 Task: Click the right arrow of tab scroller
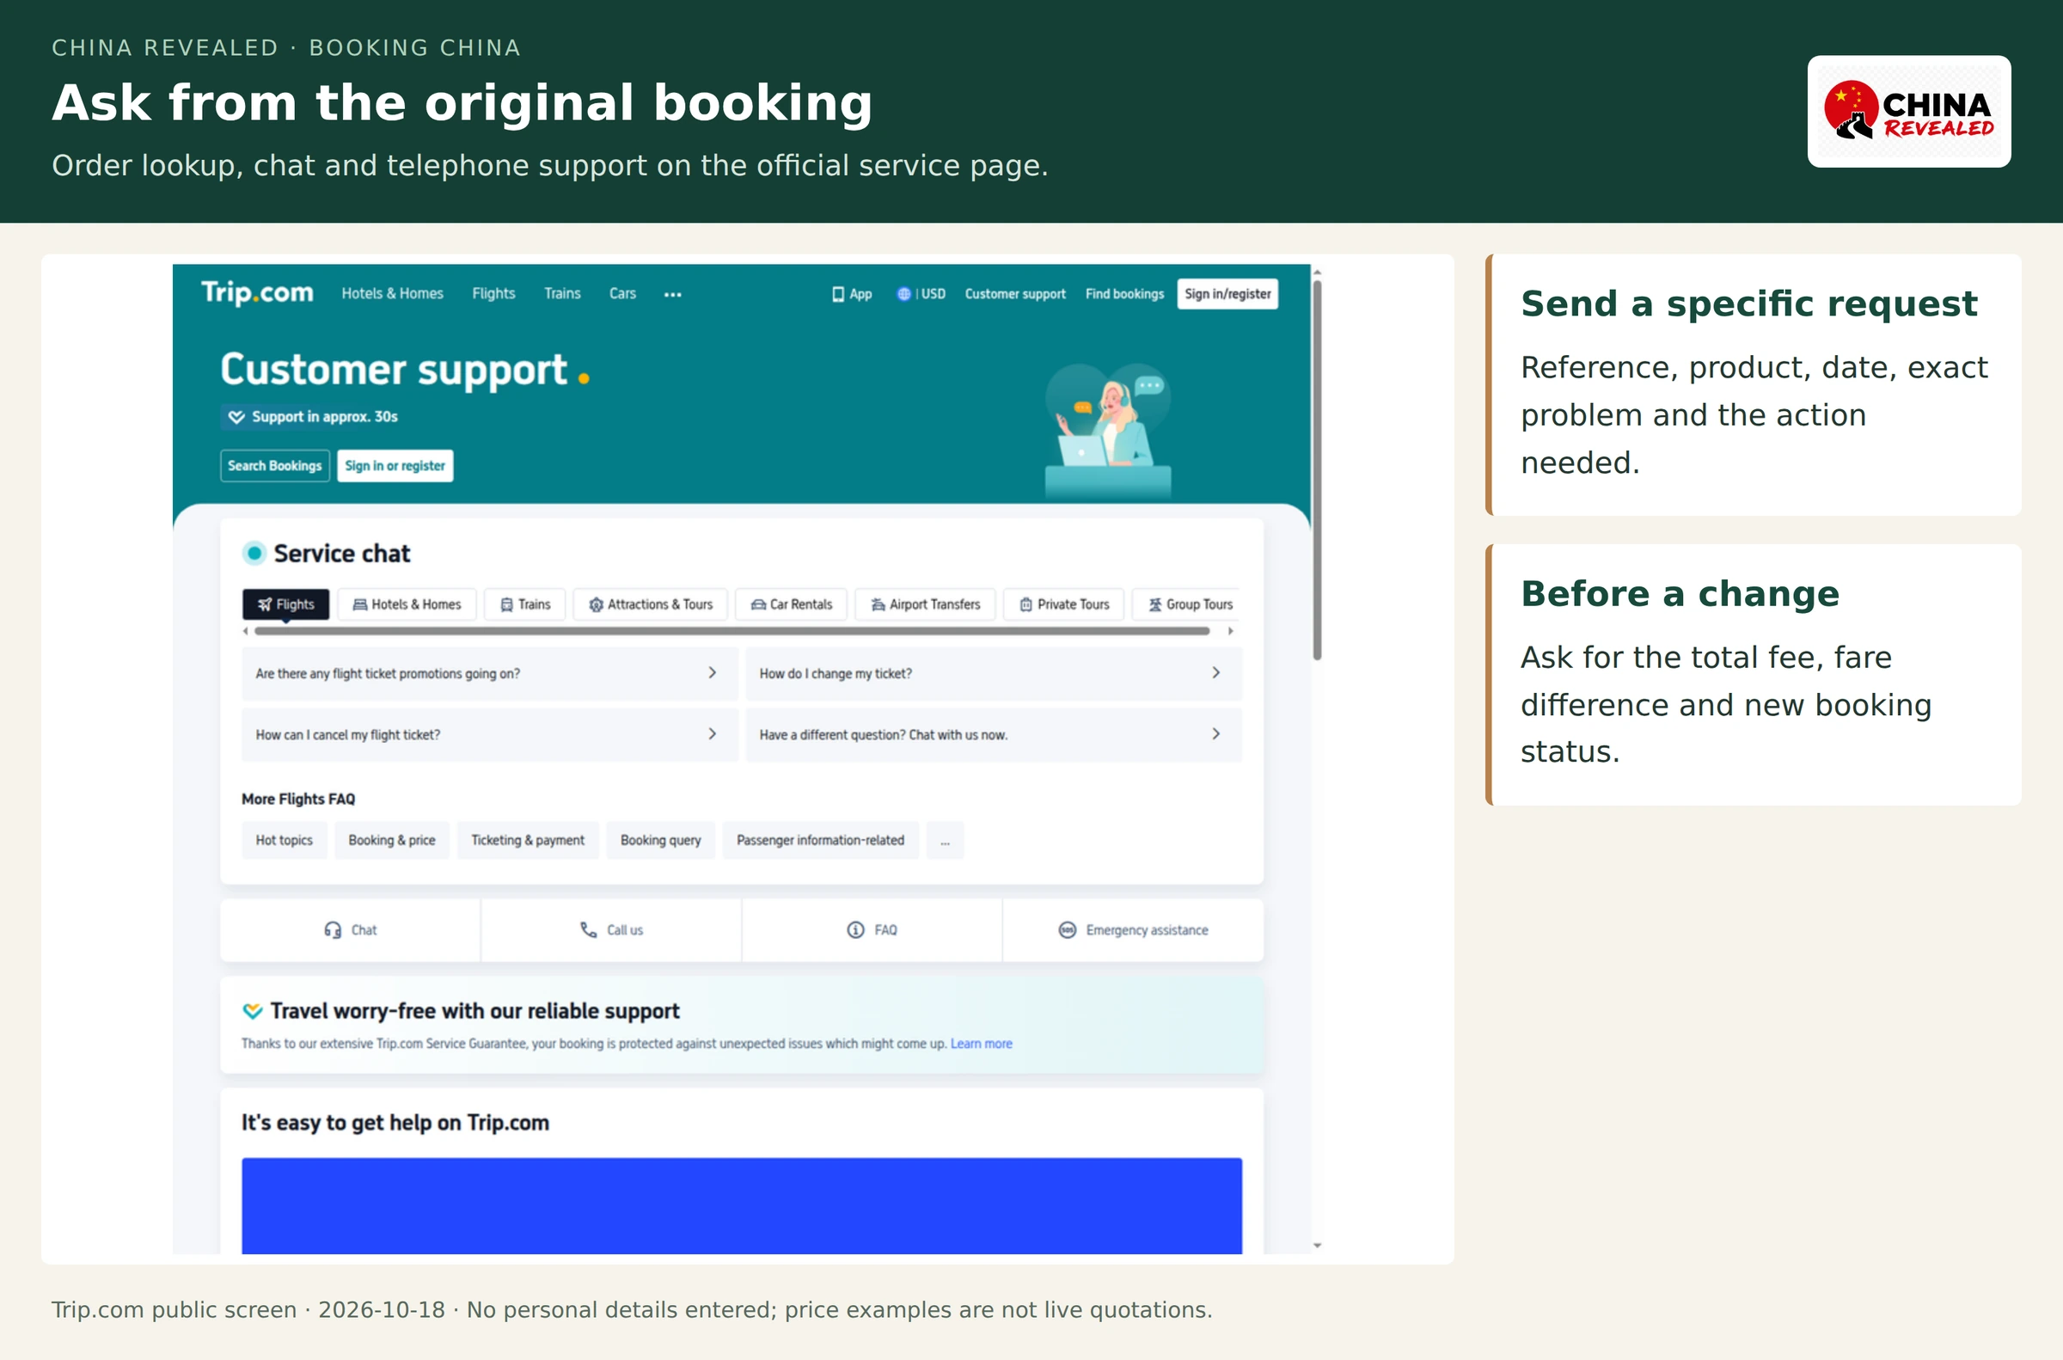1231,631
